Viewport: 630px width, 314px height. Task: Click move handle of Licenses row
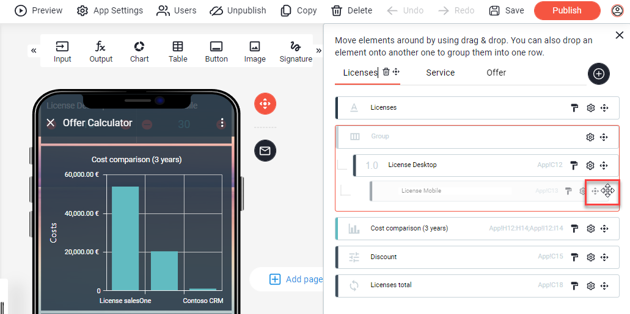click(x=604, y=107)
